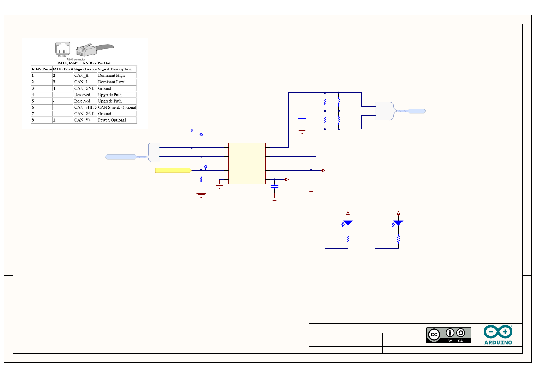
Task: Click the CAN_V+ signal name cell
Action: click(x=85, y=120)
